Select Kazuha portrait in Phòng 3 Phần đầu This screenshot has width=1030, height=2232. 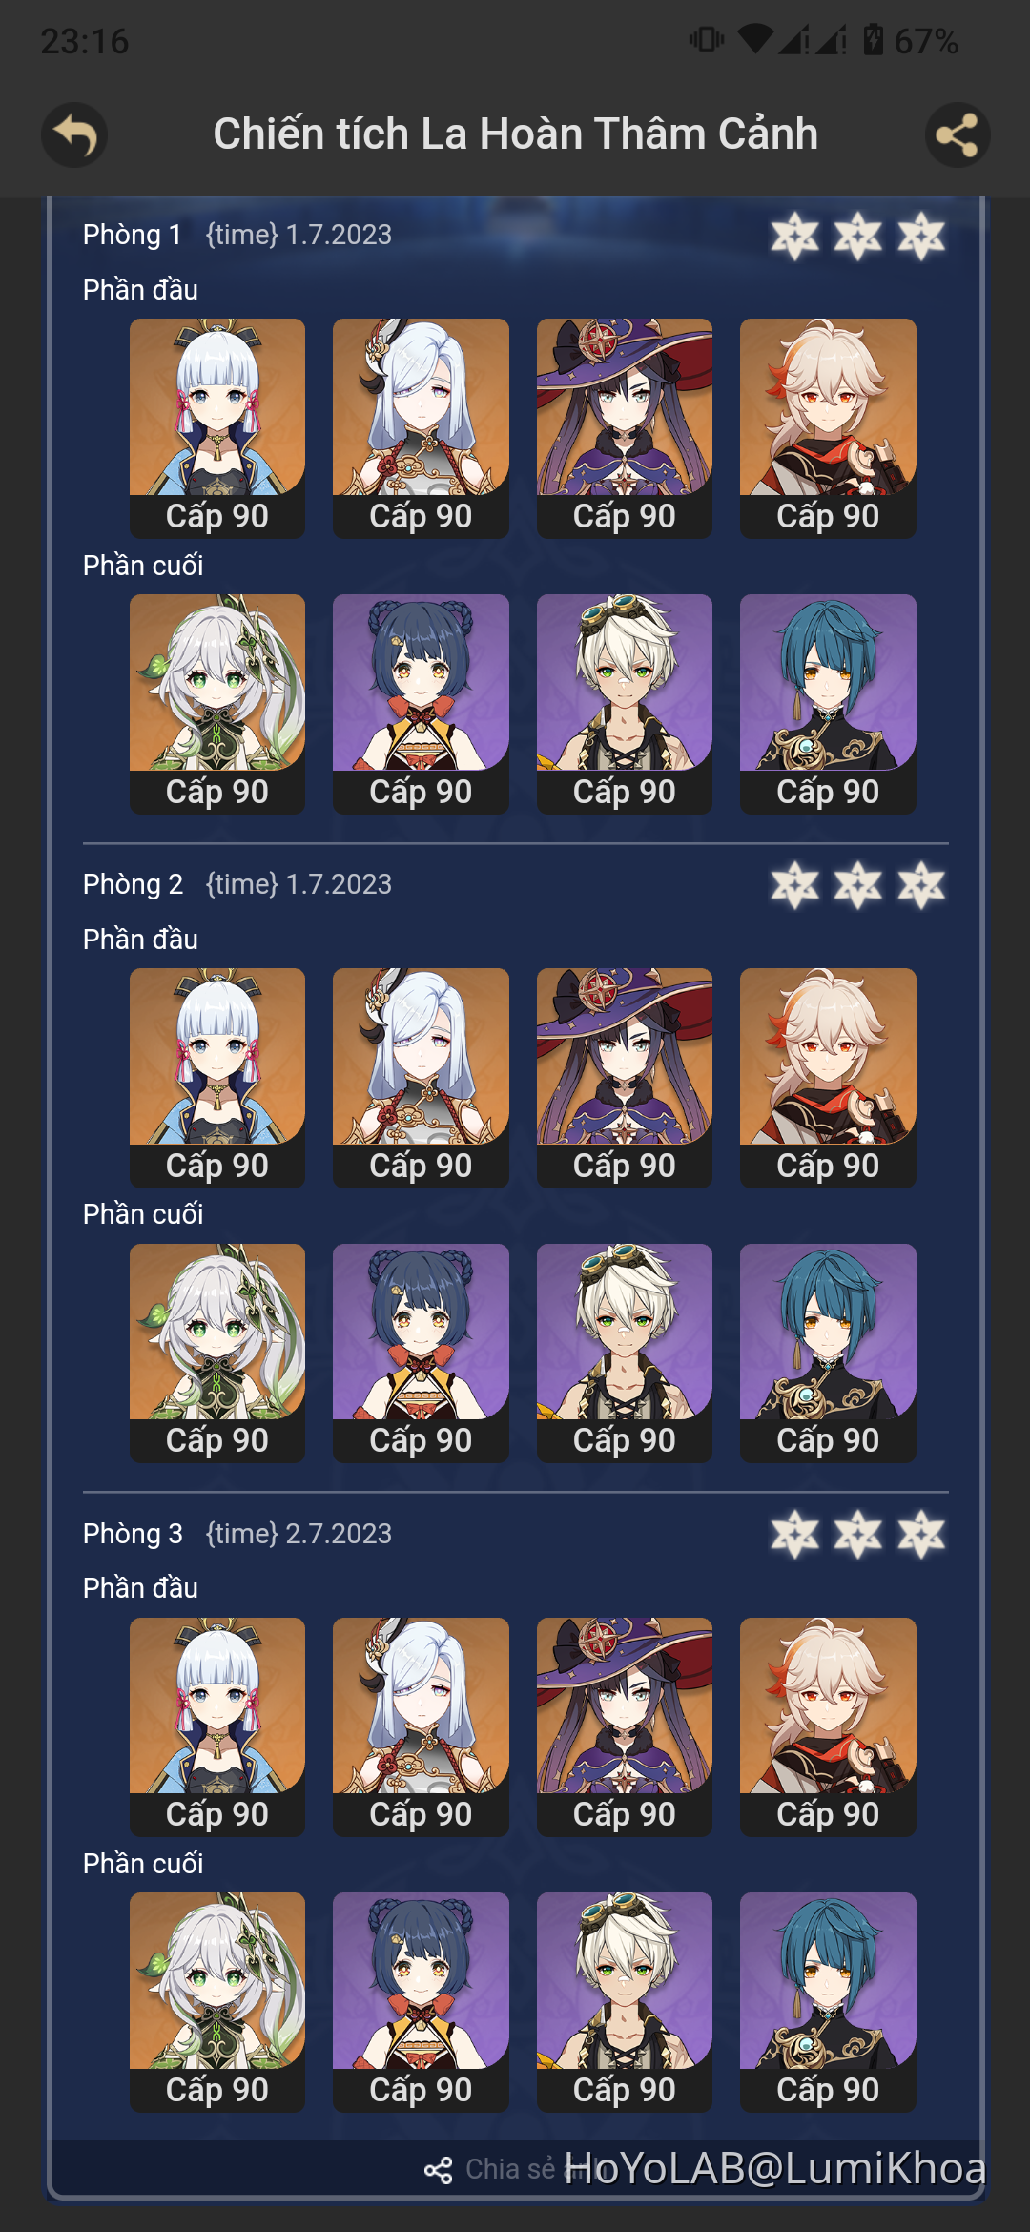pos(828,1726)
